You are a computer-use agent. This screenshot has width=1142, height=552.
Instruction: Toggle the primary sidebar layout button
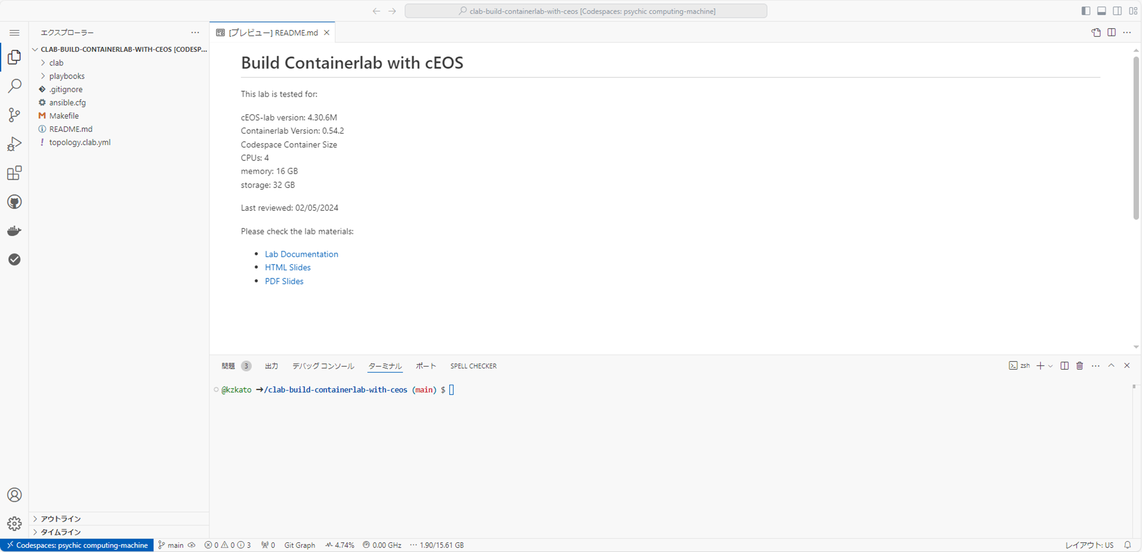tap(1086, 11)
